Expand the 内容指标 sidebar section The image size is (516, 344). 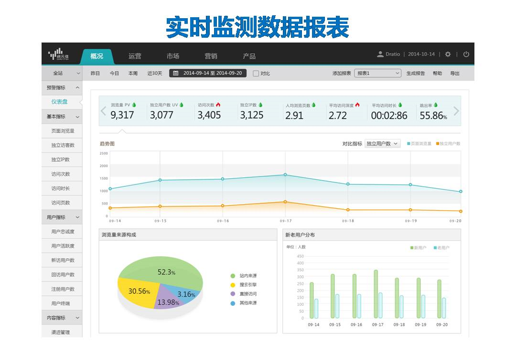coord(62,318)
